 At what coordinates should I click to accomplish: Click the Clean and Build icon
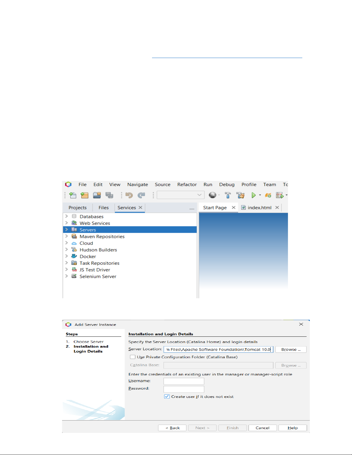[x=240, y=195]
